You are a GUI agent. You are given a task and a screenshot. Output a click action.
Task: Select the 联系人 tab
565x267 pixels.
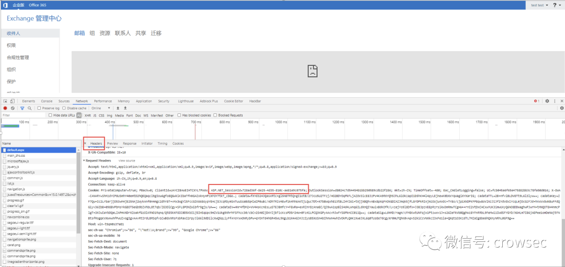point(122,33)
